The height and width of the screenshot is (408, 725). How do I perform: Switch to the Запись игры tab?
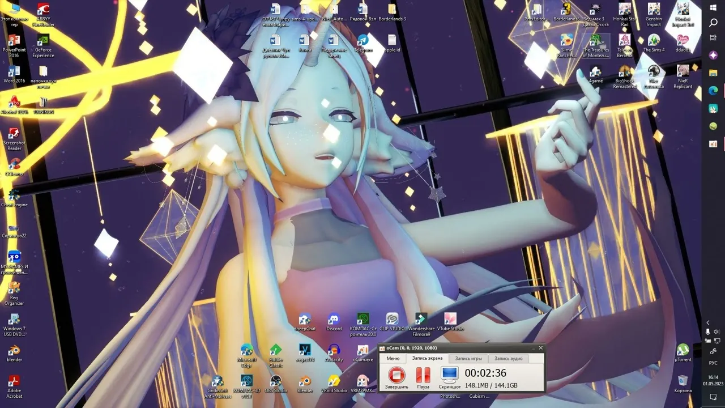tap(468, 358)
